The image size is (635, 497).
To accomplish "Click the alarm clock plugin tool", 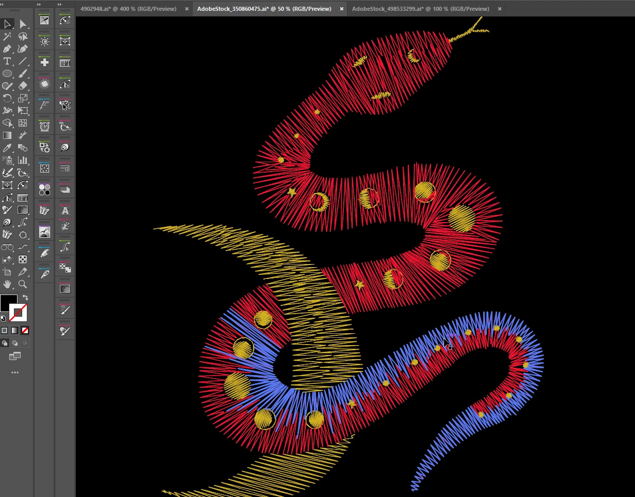I will [x=44, y=126].
